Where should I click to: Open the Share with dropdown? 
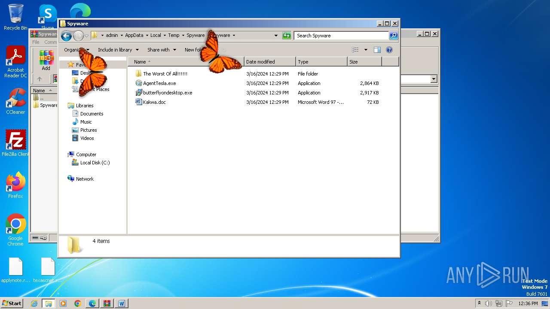(x=162, y=50)
